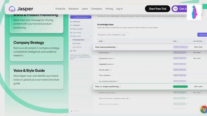Click the Start Free Trial button
The height and width of the screenshot is (116, 207).
click(x=158, y=9)
